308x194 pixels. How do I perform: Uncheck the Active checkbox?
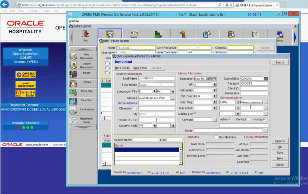click(x=230, y=118)
